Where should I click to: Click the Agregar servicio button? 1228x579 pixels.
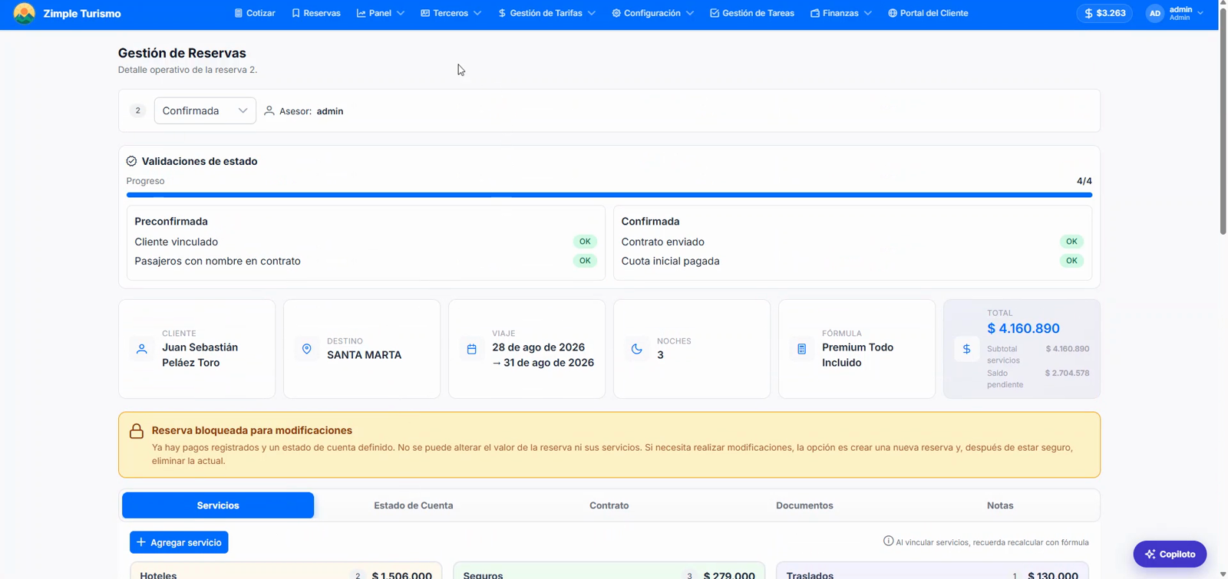point(179,542)
